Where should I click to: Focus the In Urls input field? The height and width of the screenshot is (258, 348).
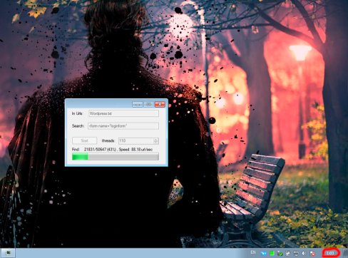click(123, 113)
